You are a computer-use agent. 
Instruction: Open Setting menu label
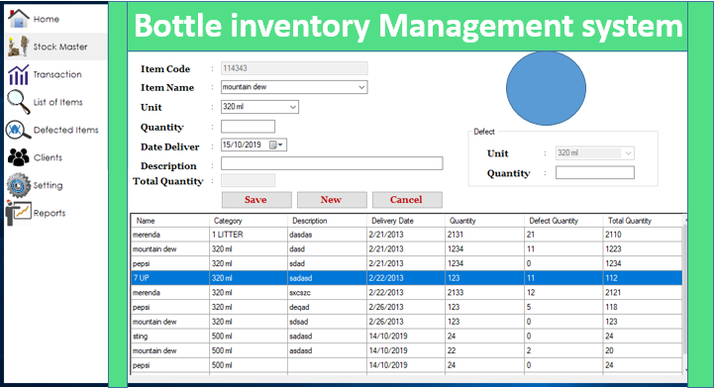(x=48, y=185)
